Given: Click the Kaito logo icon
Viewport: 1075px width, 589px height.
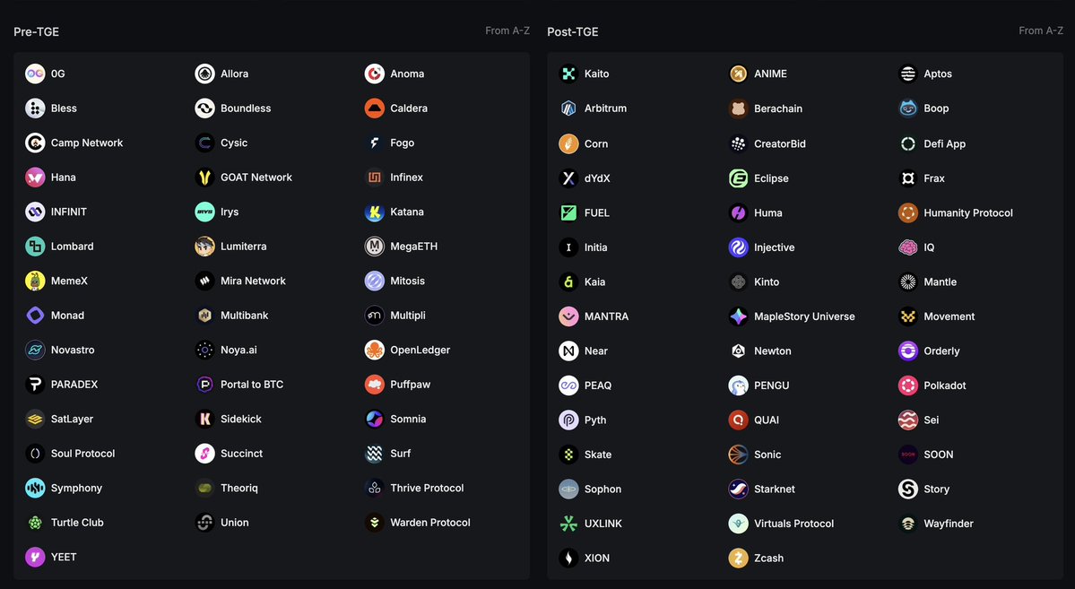Looking at the screenshot, I should (568, 74).
